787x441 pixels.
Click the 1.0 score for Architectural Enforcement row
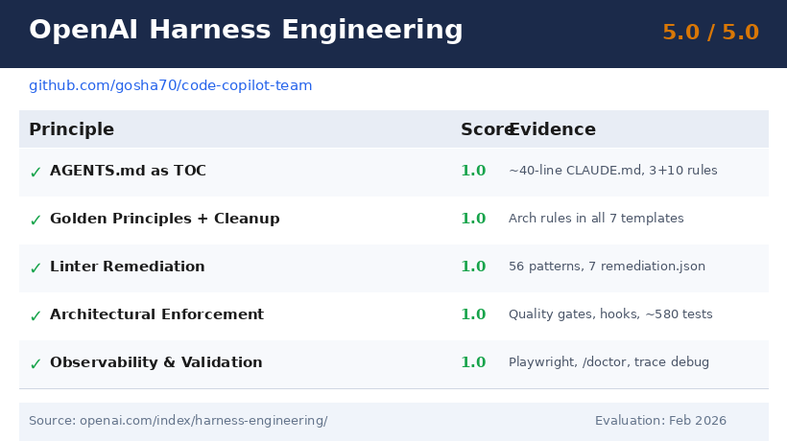tap(473, 314)
